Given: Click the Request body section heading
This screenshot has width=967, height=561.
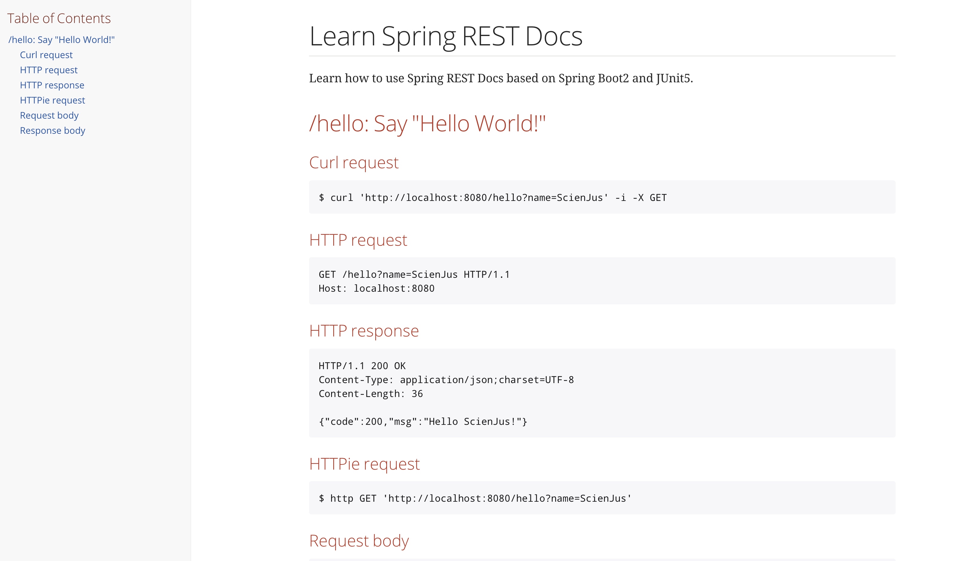Looking at the screenshot, I should click(x=359, y=541).
